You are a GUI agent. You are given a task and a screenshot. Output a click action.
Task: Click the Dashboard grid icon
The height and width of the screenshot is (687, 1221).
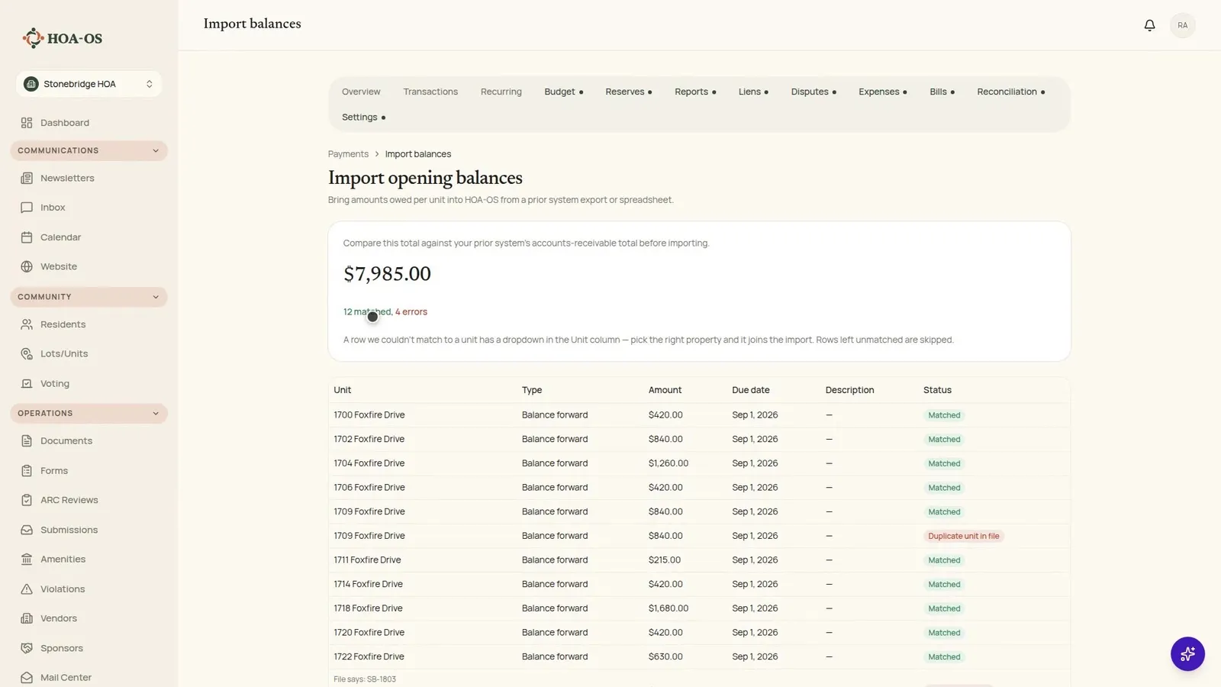[27, 123]
